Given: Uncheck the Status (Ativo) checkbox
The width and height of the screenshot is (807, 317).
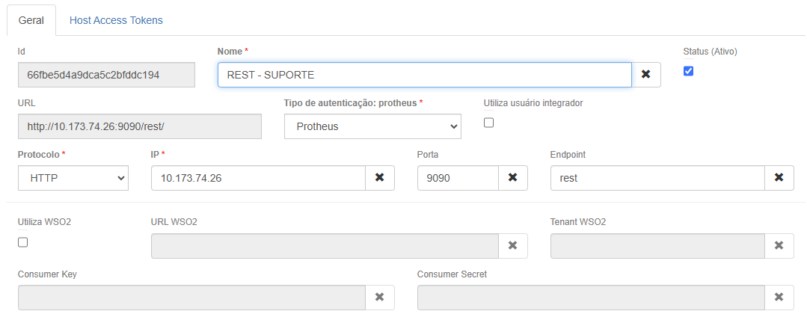Looking at the screenshot, I should tap(688, 71).
